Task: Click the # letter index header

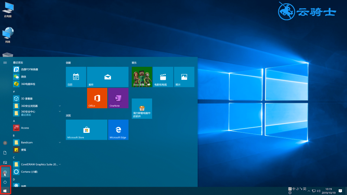Action: click(x=14, y=91)
